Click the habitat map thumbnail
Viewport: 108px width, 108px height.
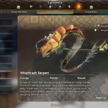tap(104, 86)
